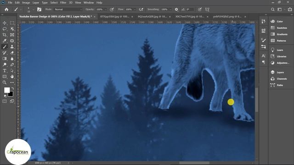Image resolution: width=294 pixels, height=165 pixels.
Task: Select the Path Selection tool
Action: pos(12,71)
